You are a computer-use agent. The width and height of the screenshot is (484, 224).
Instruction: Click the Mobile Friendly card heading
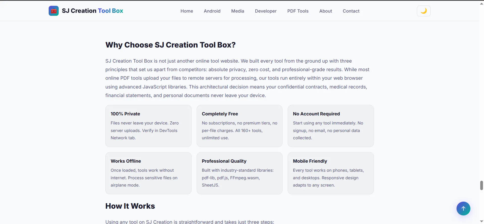310,161
